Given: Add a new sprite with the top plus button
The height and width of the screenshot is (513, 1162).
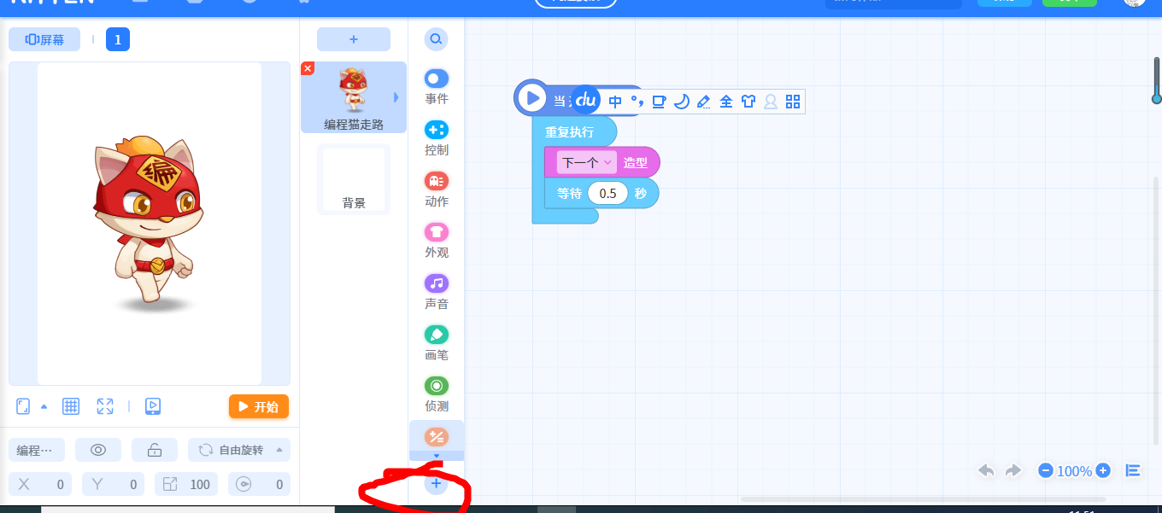Looking at the screenshot, I should coord(354,39).
